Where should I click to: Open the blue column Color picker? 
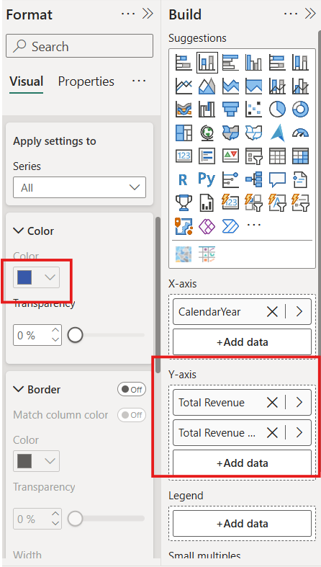36,277
